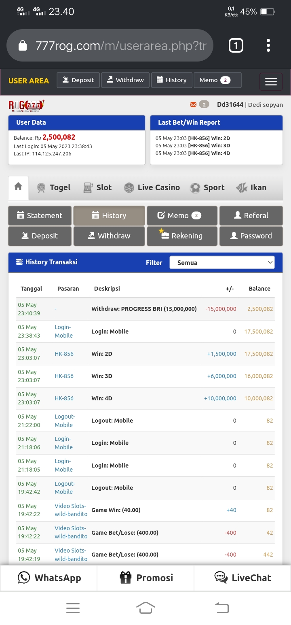Click the ROG777 logo

[26, 105]
